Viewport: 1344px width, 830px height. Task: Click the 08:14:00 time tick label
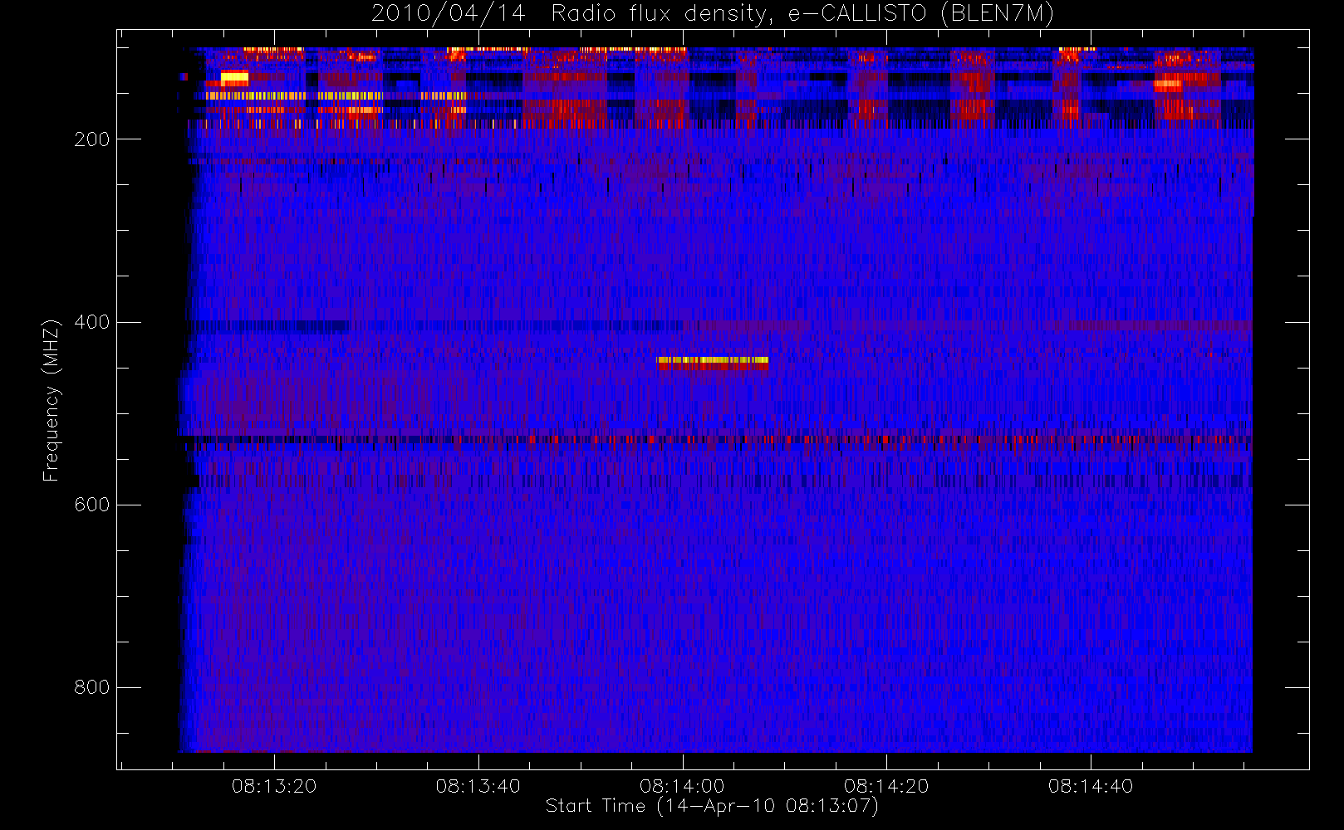pos(682,786)
